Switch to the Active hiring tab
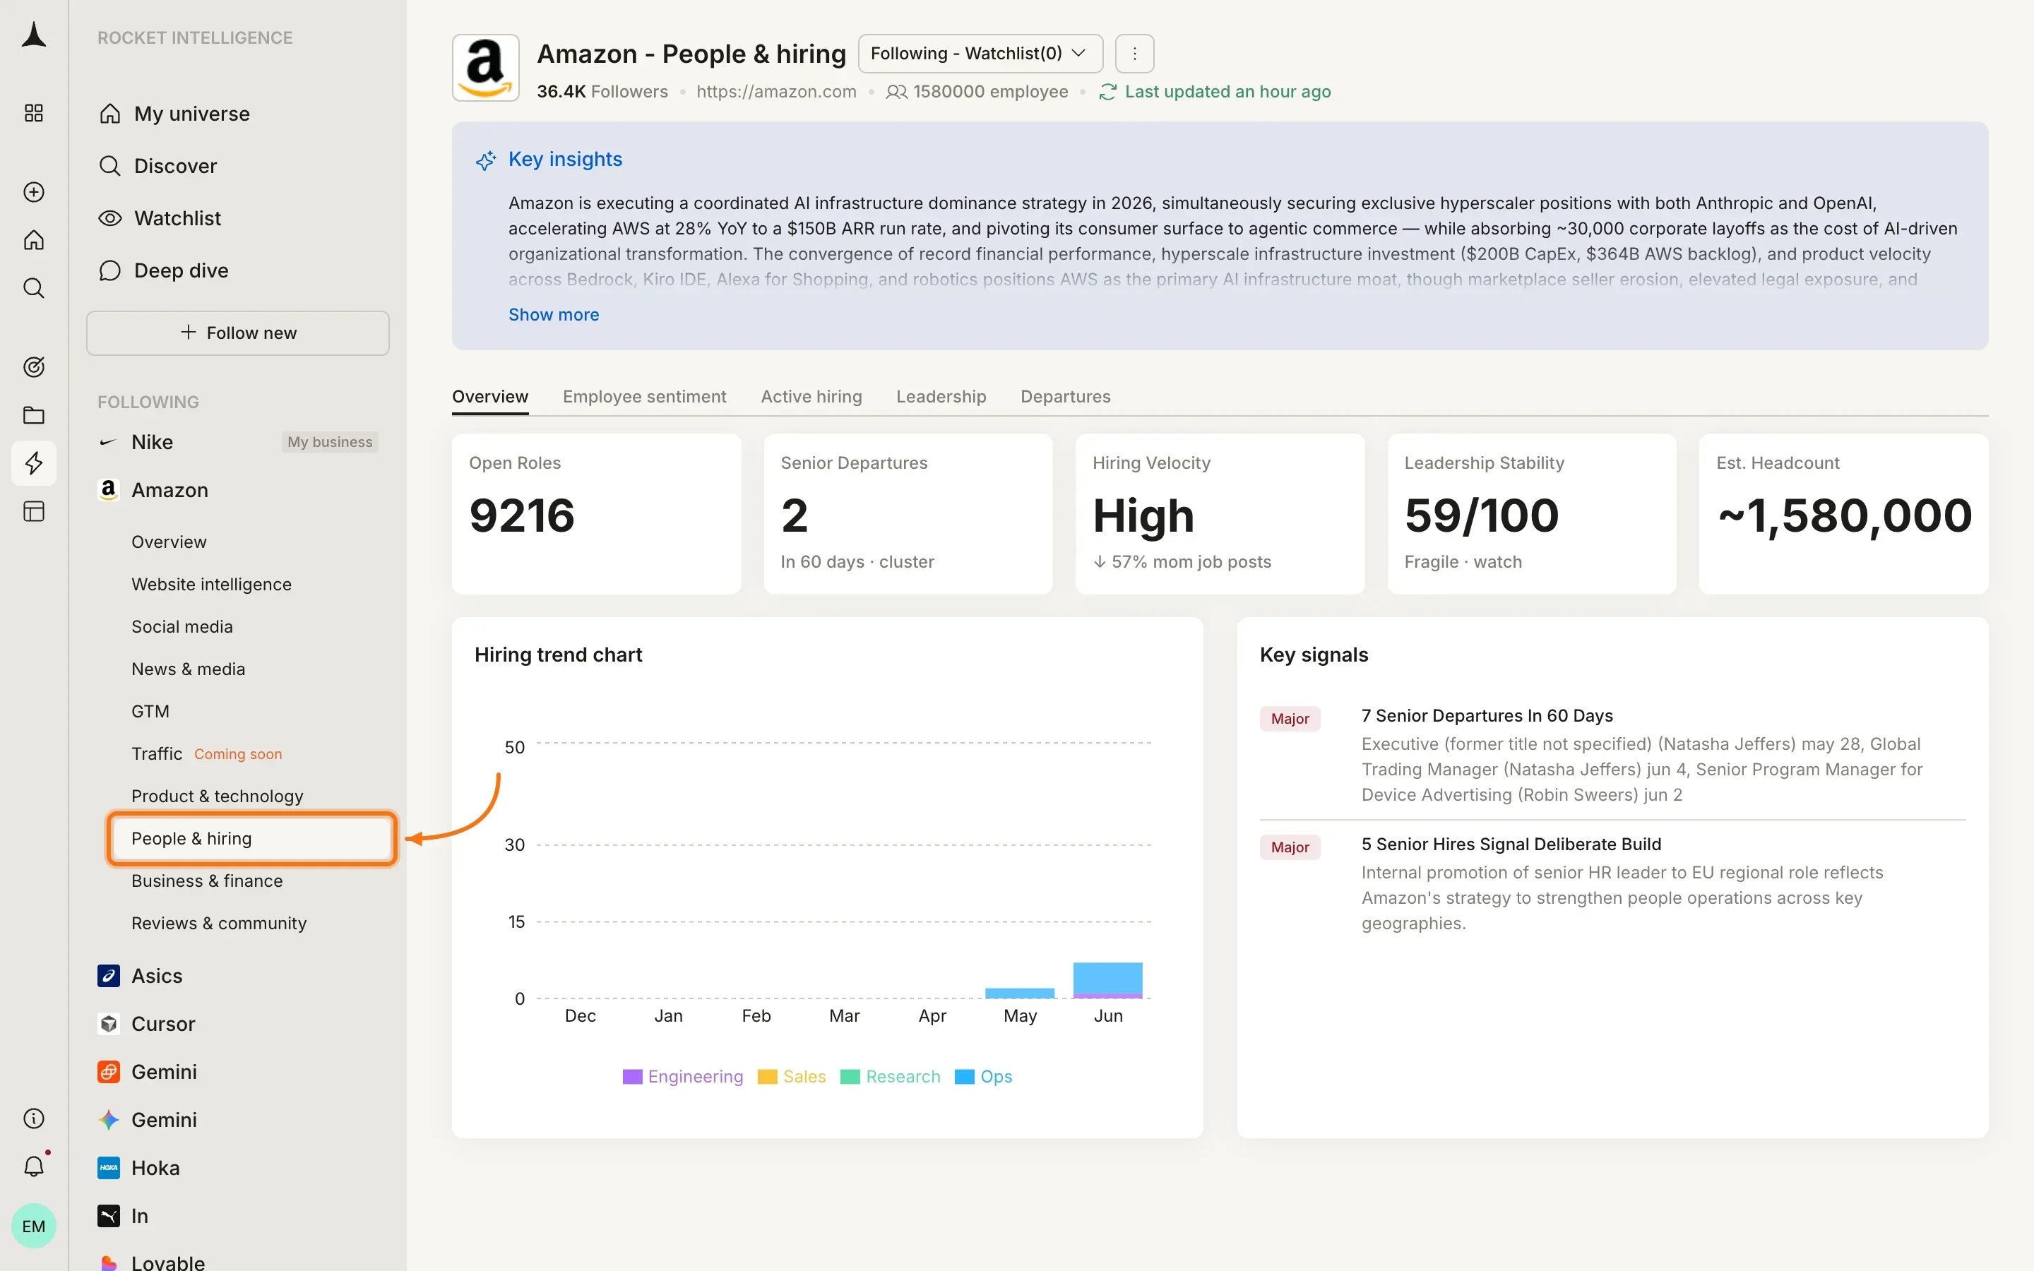2034x1271 pixels. (x=811, y=397)
